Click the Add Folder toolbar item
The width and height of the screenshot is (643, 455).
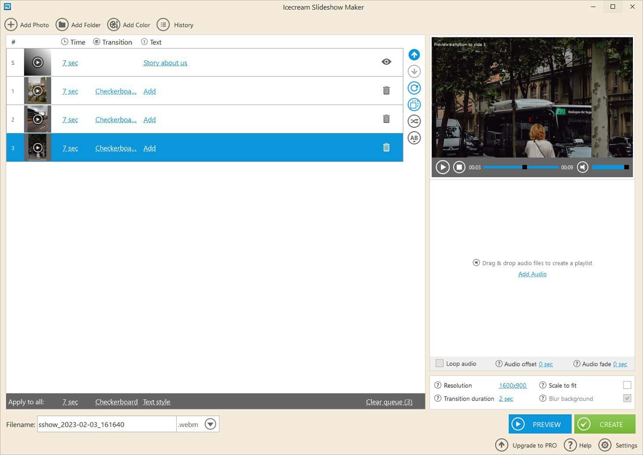[x=78, y=25]
